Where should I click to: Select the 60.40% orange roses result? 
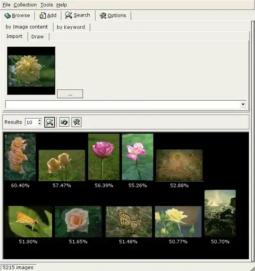click(x=20, y=157)
